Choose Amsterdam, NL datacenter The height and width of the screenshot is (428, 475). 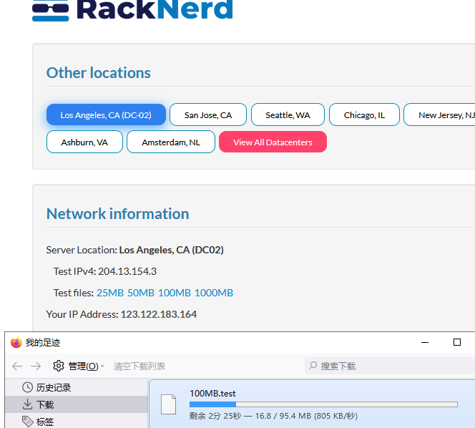tap(171, 142)
